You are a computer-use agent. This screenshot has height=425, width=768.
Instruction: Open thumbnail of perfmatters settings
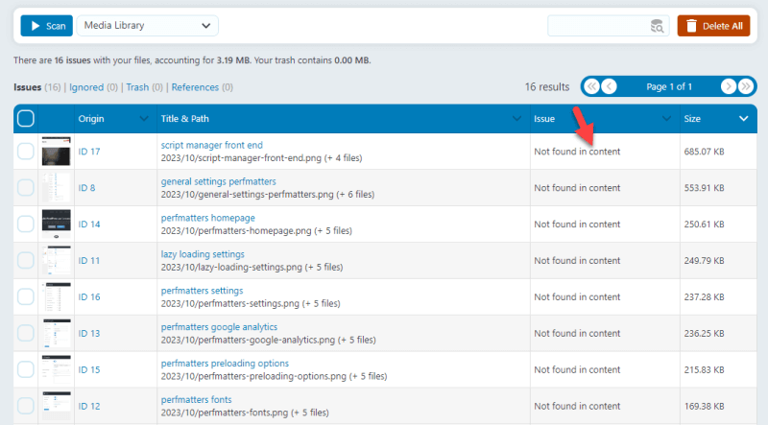tap(57, 296)
